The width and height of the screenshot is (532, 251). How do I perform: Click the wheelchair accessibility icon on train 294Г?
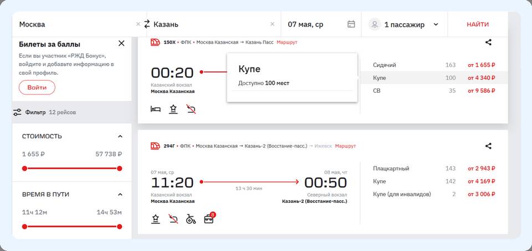tap(191, 219)
